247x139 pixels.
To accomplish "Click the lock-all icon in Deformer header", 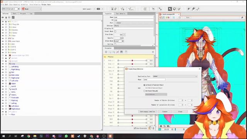I will (6, 17).
